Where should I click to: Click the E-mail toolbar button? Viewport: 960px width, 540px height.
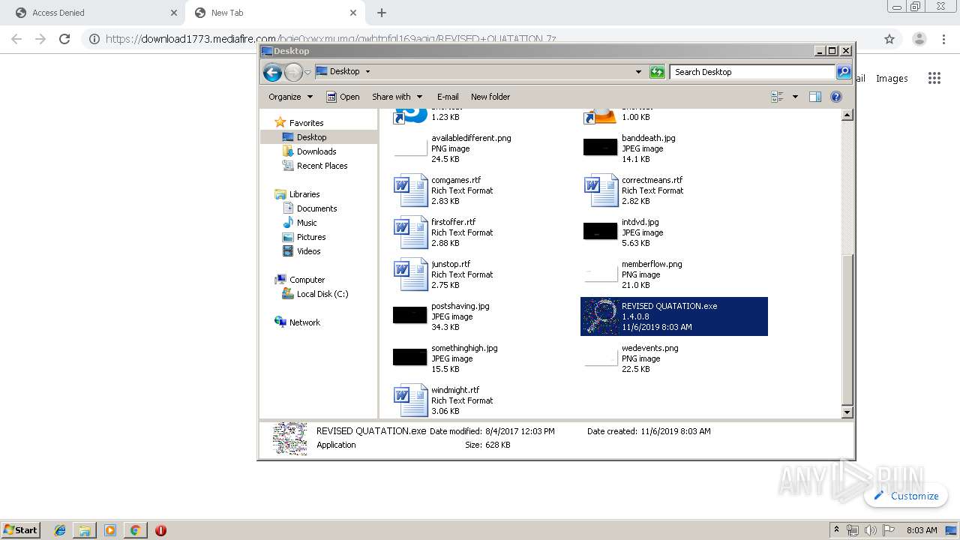point(448,97)
